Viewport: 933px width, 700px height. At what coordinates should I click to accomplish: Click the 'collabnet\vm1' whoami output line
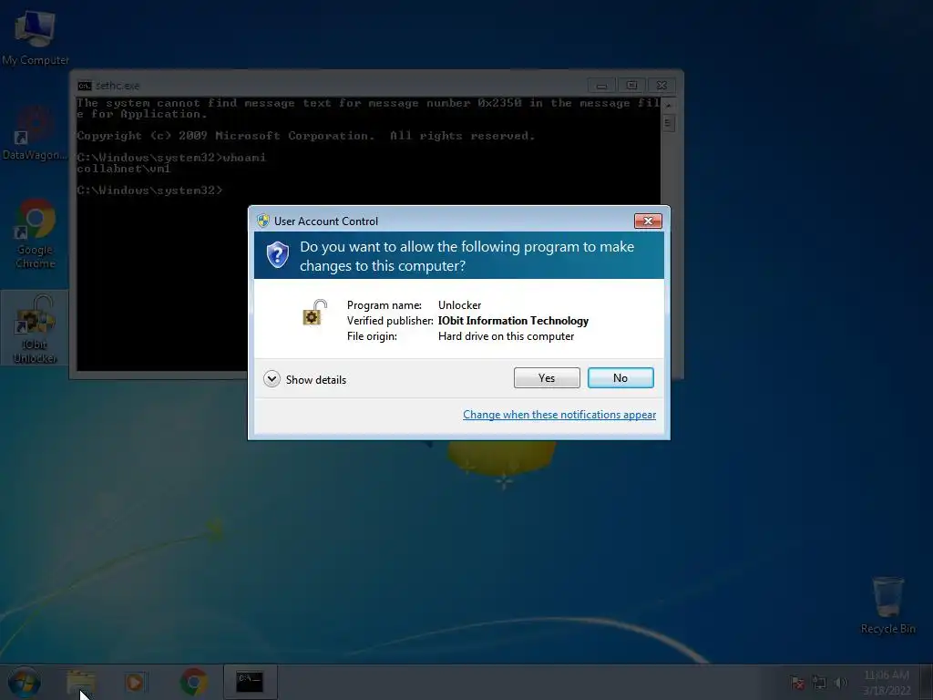coord(124,169)
